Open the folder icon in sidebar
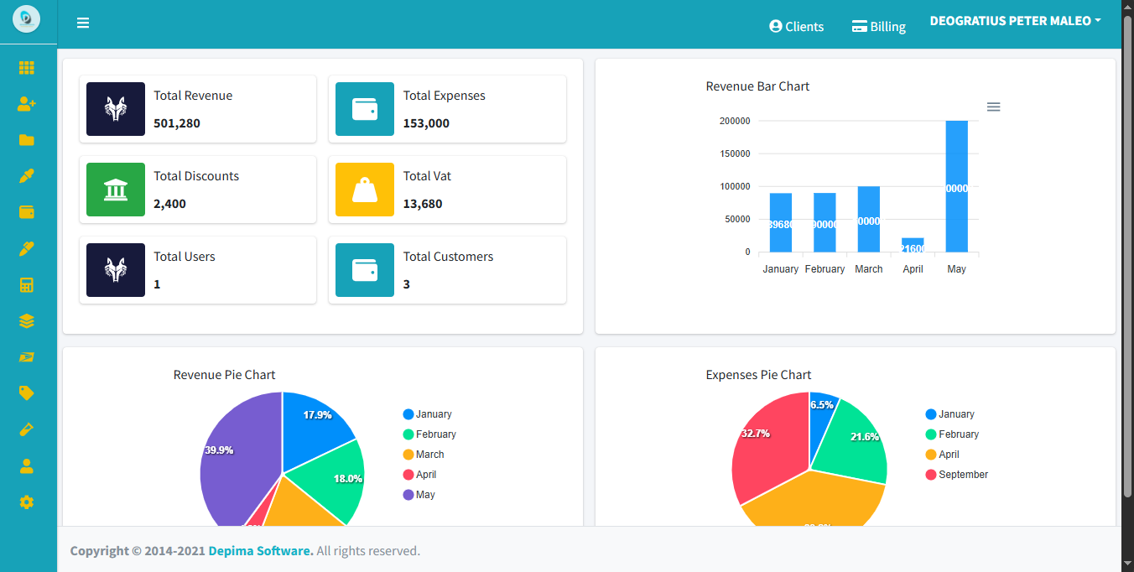Viewport: 1134px width, 572px height. tap(27, 140)
